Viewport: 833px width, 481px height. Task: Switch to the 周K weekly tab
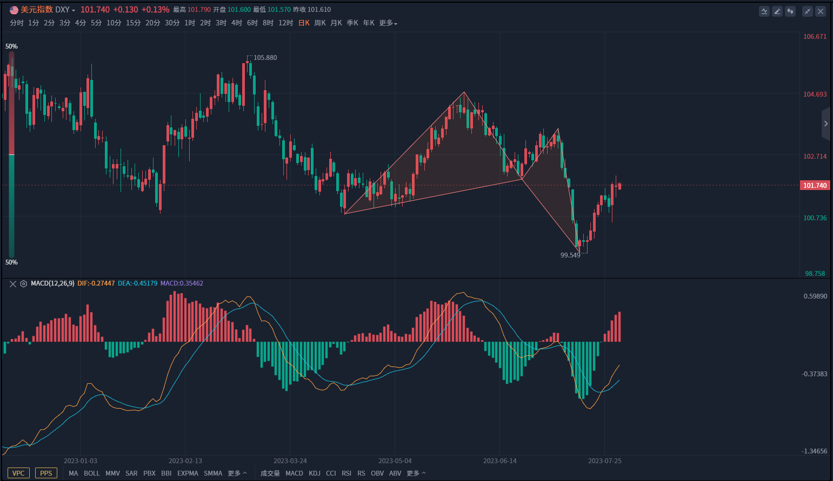point(320,23)
